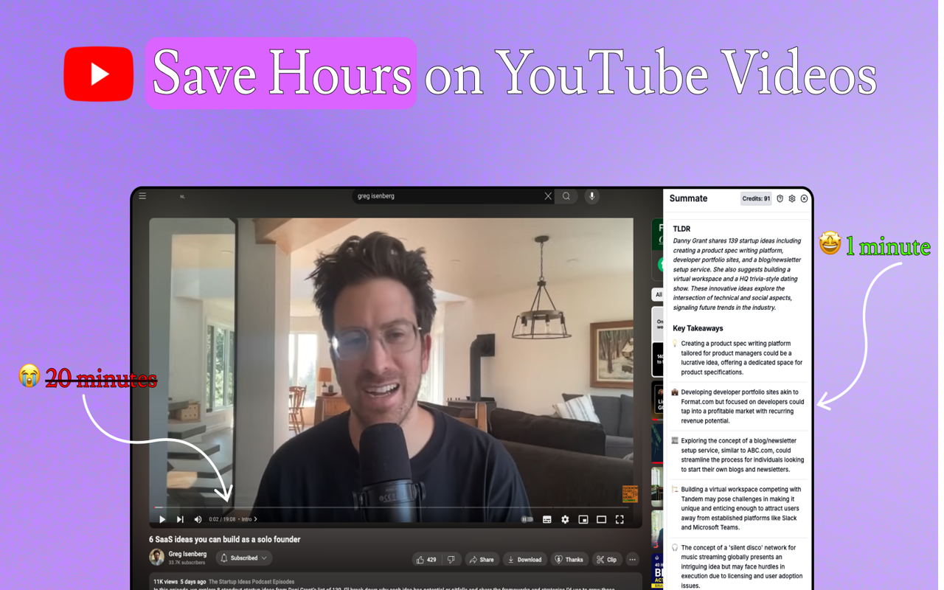Clear the 'greg isenberg' search text

click(548, 196)
